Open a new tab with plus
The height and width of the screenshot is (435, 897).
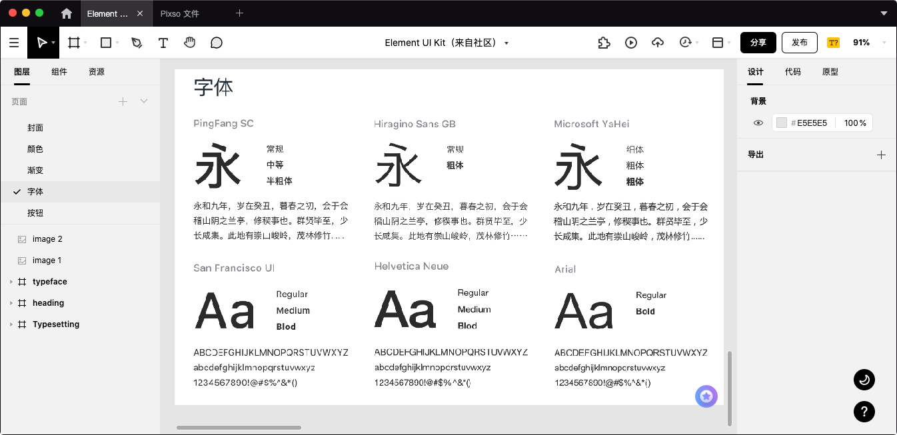pos(240,13)
